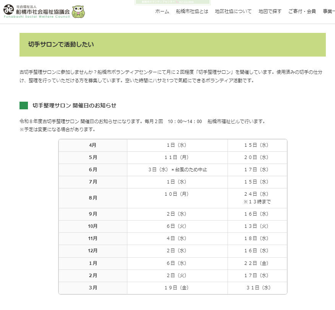Viewport: 335px width, 310px height.
Task: Open the 船橋市社協とは menu item
Action: (192, 11)
